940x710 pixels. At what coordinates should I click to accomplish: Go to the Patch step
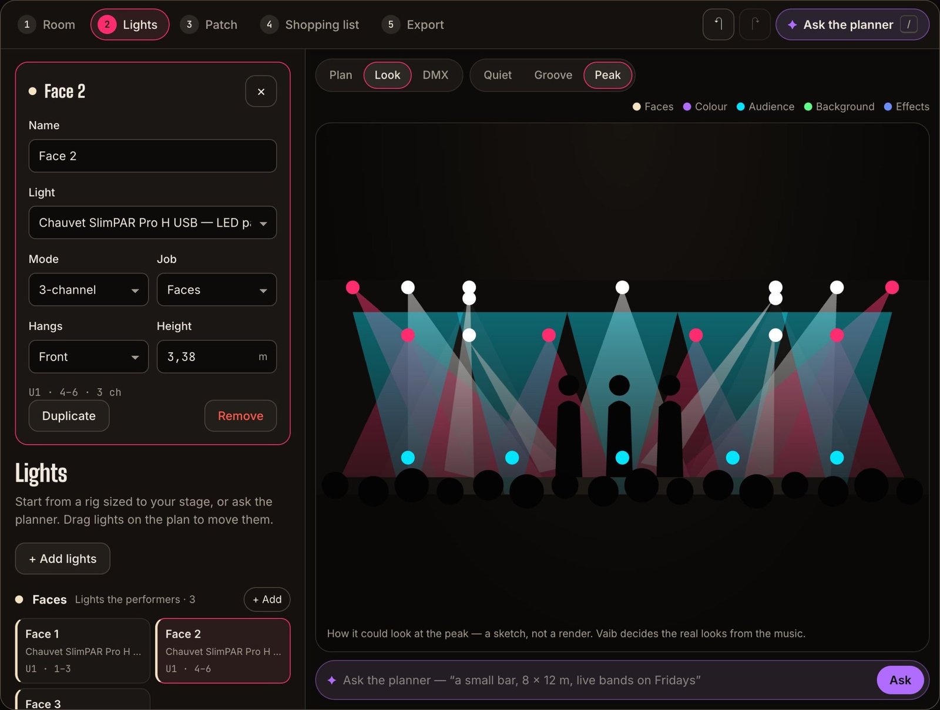pos(209,25)
